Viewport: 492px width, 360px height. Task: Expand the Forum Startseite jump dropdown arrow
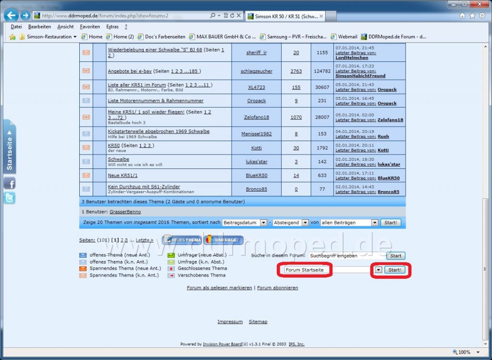379,270
